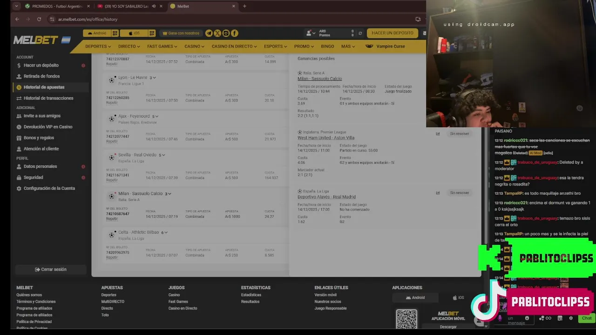The width and height of the screenshot is (596, 335).
Task: Open the MelBet Facebook icon
Action: coord(235,33)
